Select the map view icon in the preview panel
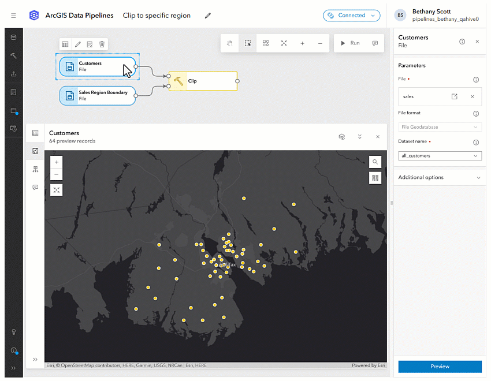This screenshot has height=381, width=491. click(x=35, y=151)
